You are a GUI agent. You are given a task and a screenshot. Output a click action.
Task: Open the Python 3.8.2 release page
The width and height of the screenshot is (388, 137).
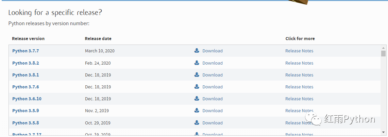point(26,63)
